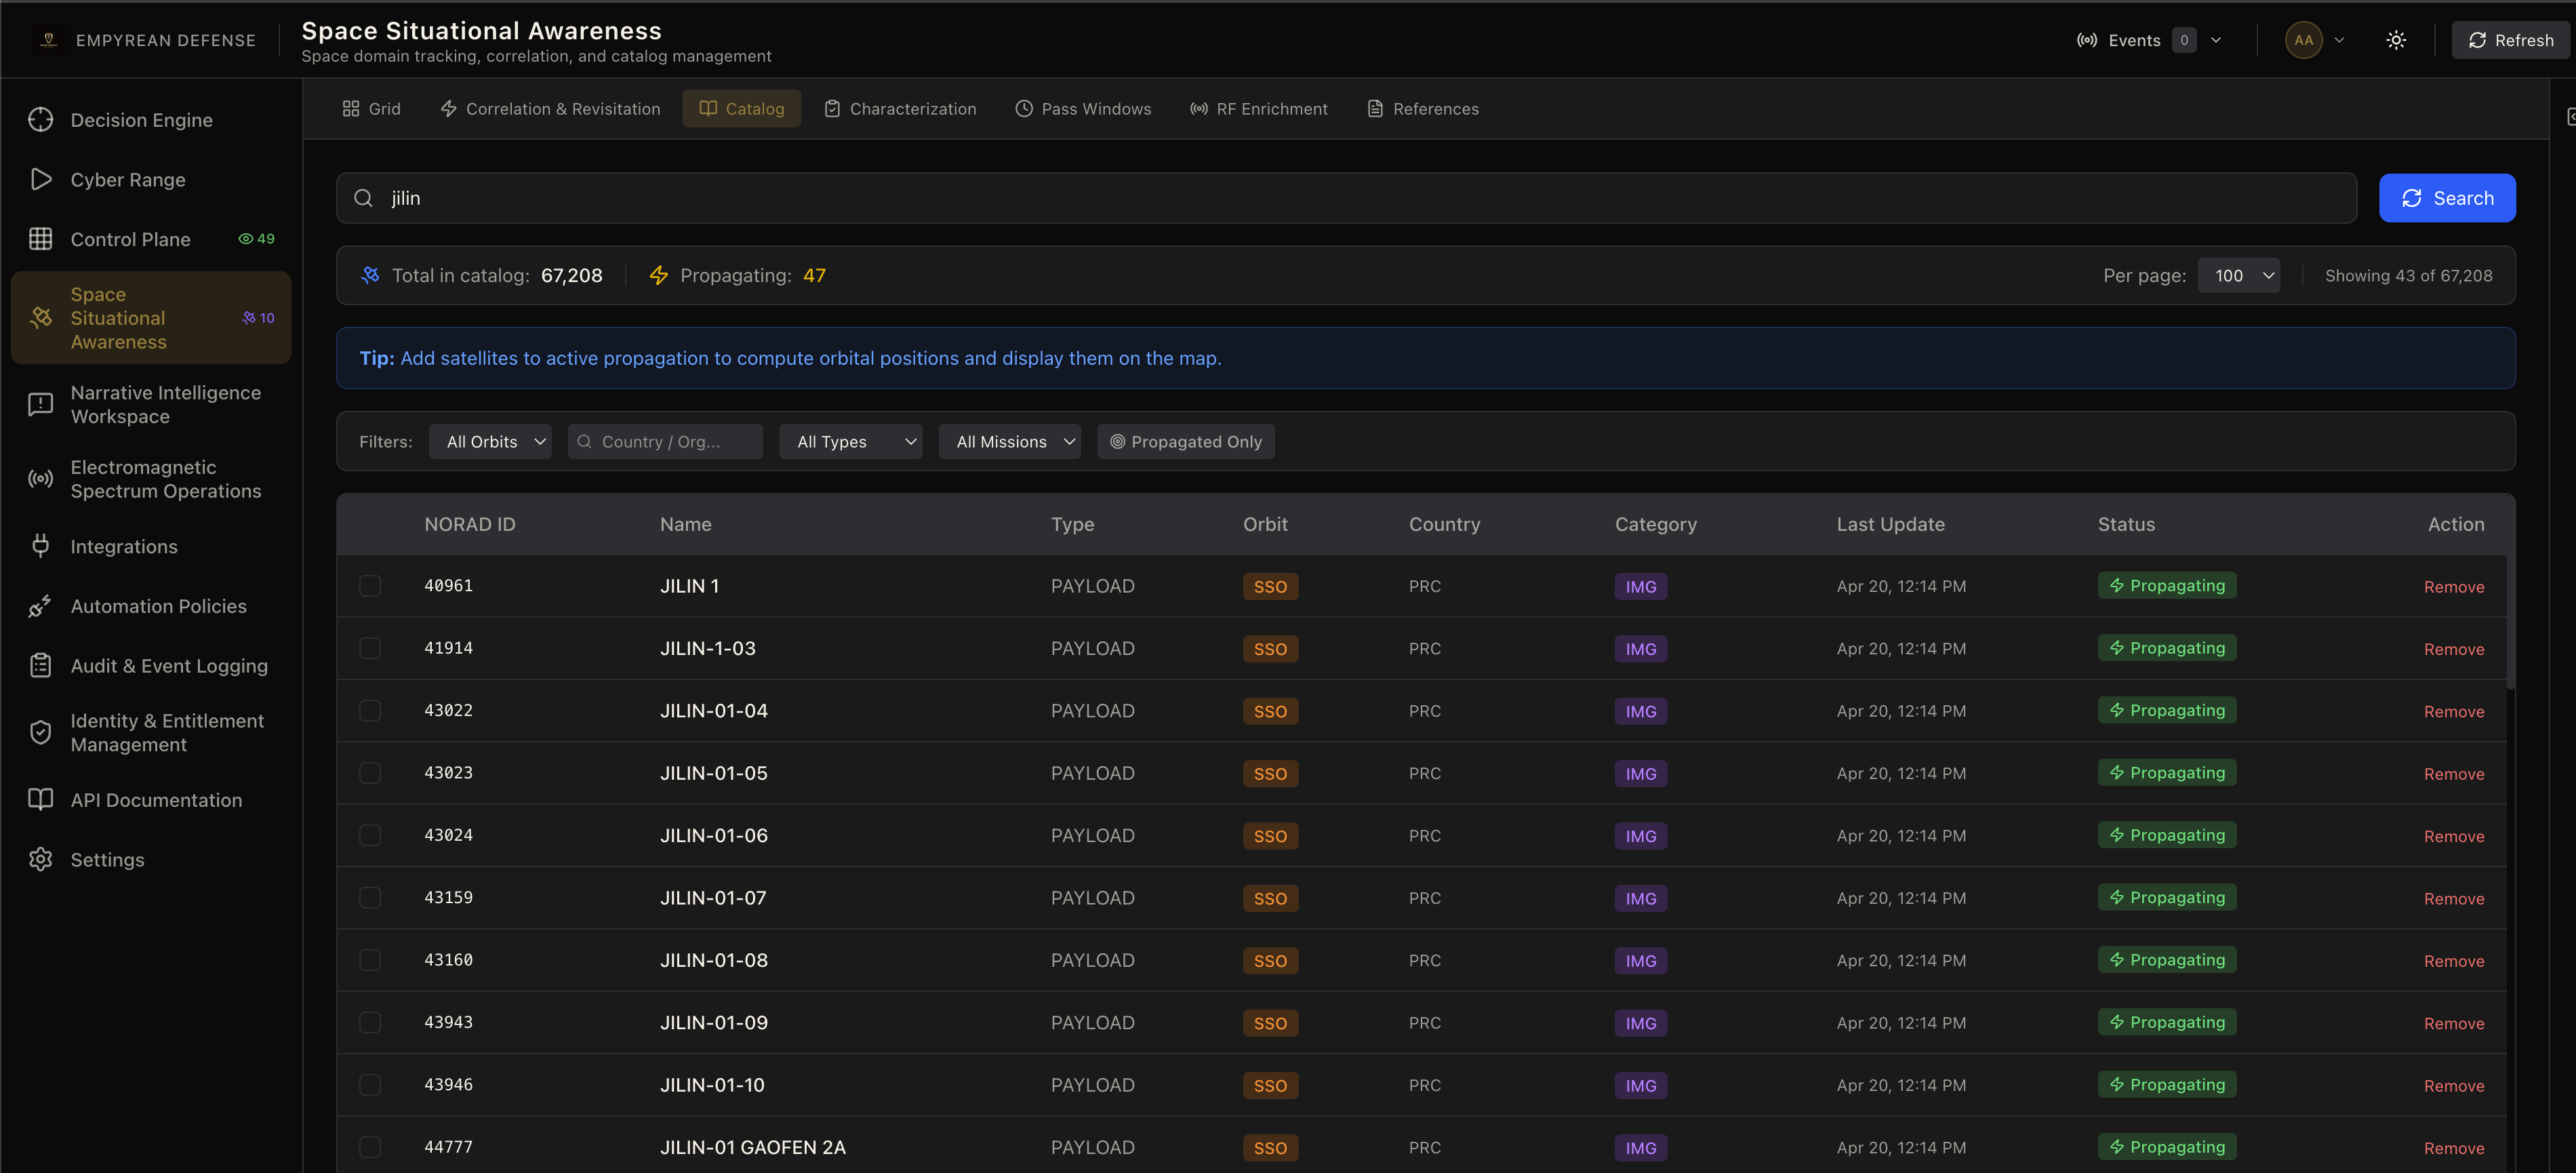Click the Last Update column header
Image resolution: width=2576 pixels, height=1173 pixels.
coord(1890,524)
